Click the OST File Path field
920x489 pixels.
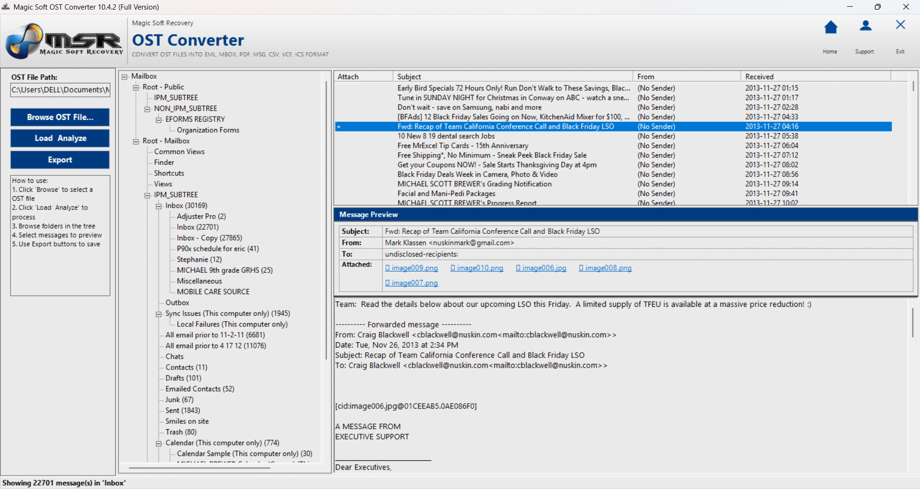click(x=60, y=90)
